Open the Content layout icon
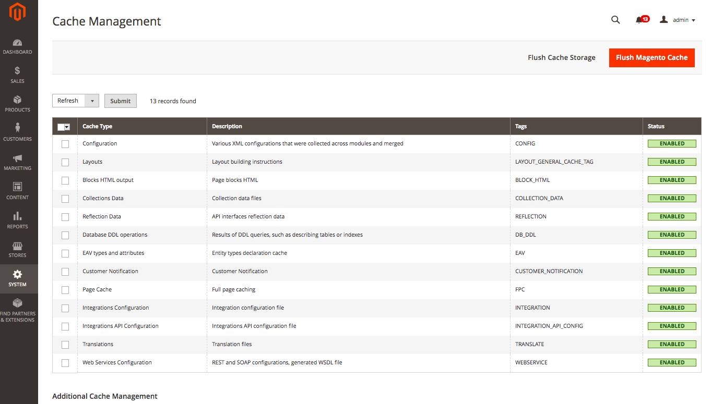 coord(17,187)
